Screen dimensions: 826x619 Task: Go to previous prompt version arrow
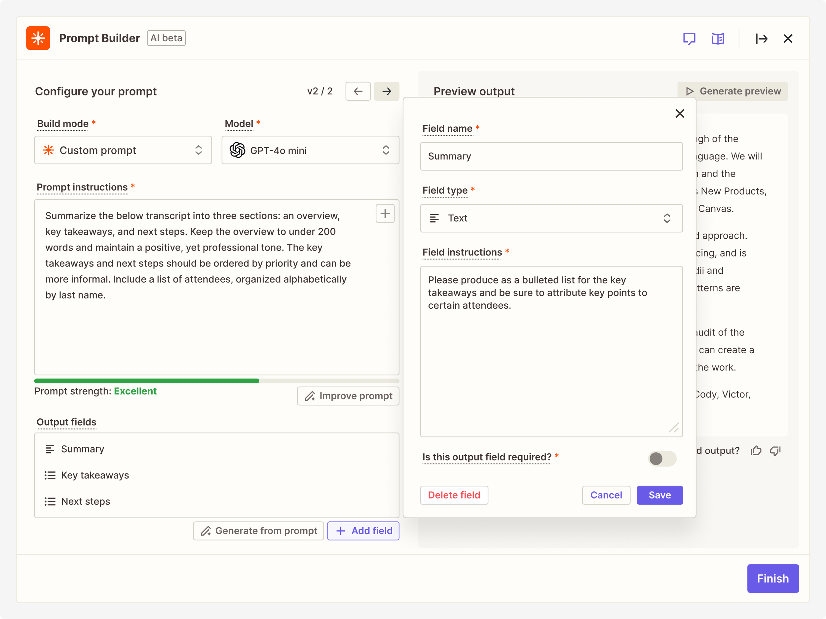click(x=358, y=91)
